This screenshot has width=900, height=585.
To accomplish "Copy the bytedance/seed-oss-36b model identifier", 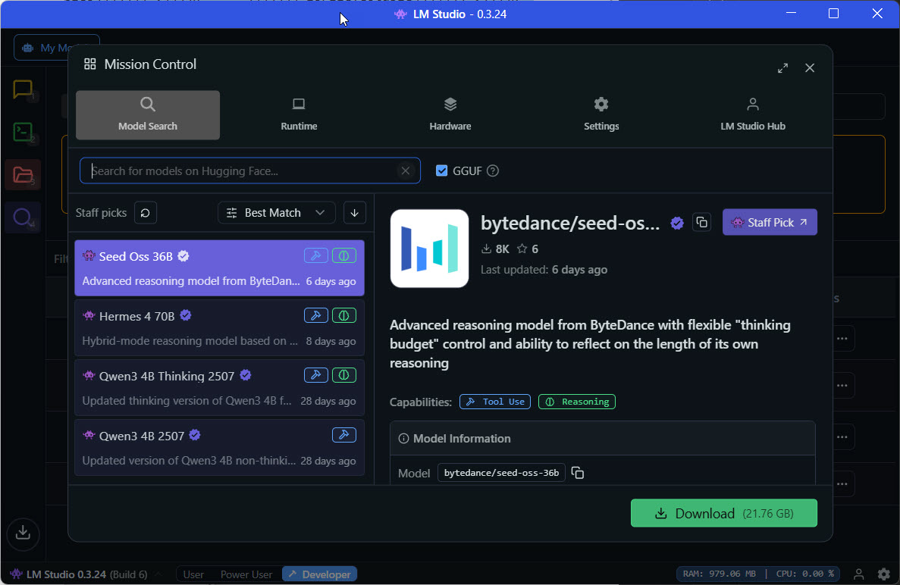I will coord(578,473).
